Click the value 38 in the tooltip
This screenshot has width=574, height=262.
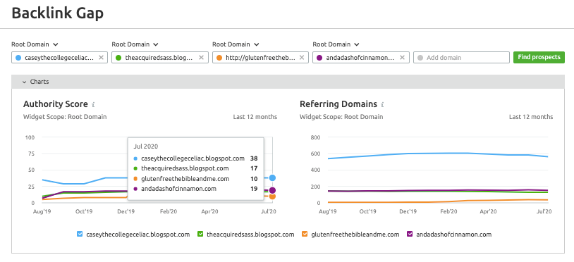tap(254, 158)
